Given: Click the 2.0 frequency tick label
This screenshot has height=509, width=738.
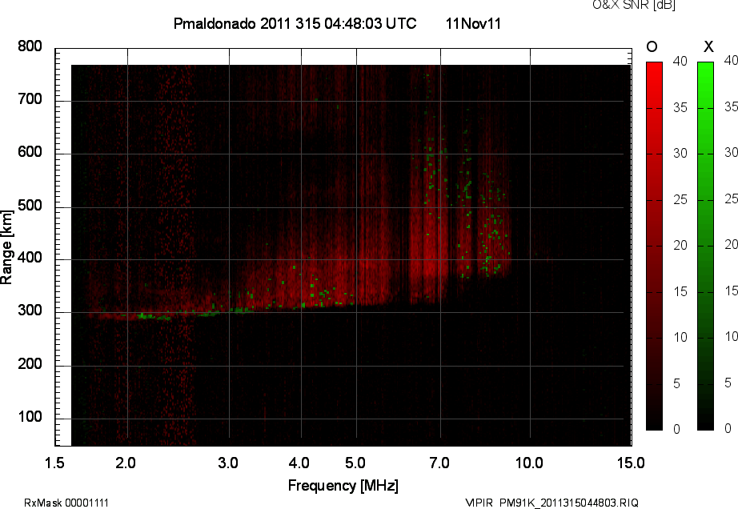Looking at the screenshot, I should [x=126, y=463].
